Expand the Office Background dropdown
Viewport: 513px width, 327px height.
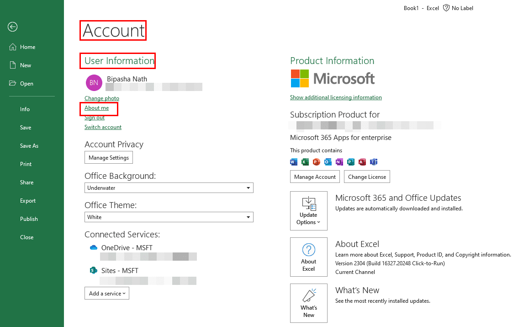pyautogui.click(x=169, y=188)
